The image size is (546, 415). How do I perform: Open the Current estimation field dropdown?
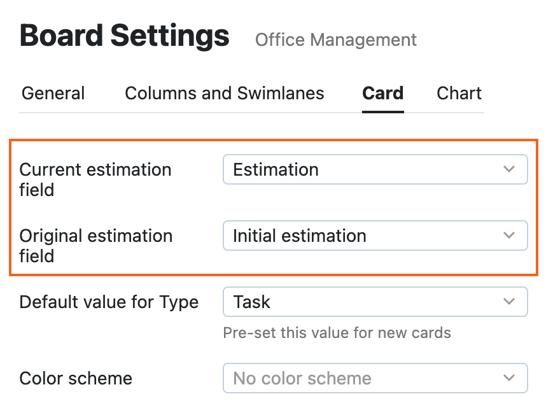(x=375, y=170)
